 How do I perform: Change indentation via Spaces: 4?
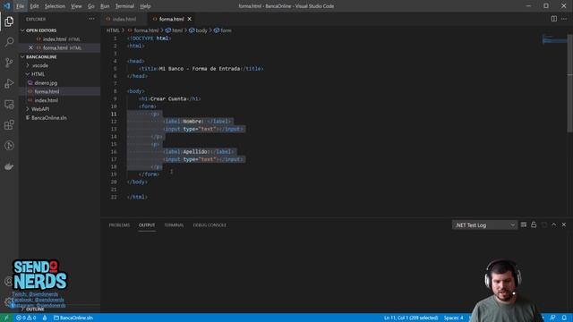coord(454,318)
